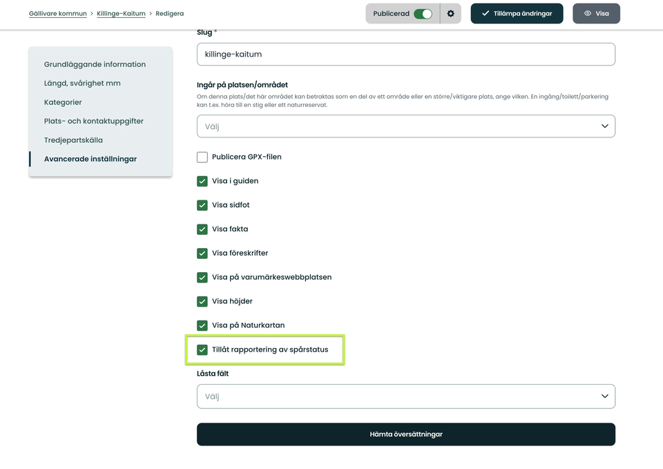Screen dimensions: 663x469
Task: Open the gear settings next to Publicerad
Action: (450, 14)
